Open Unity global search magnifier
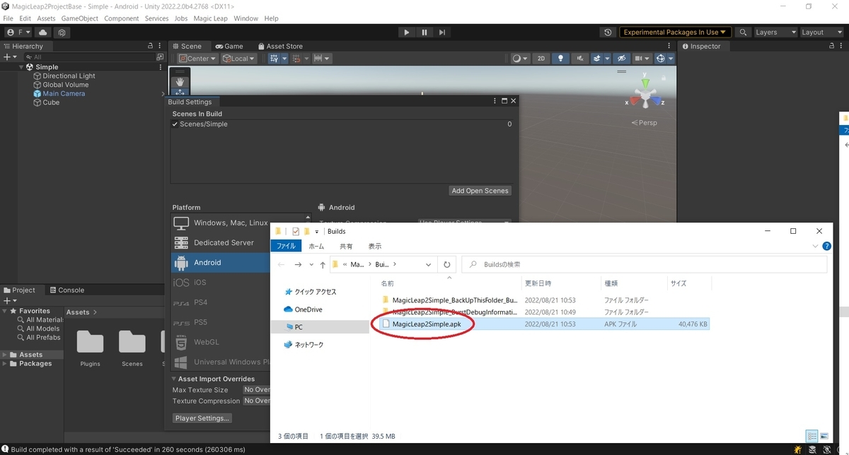Image resolution: width=849 pixels, height=455 pixels. 743,32
